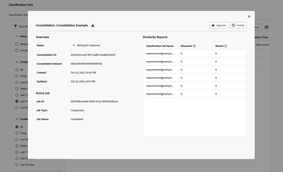This screenshot has width=283, height=172.
Task: Switch to the Classification Sets tab
Action: [18, 15]
